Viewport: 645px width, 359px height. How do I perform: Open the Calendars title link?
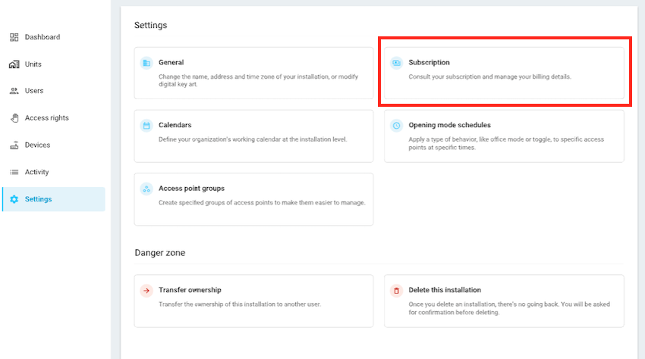click(x=175, y=125)
